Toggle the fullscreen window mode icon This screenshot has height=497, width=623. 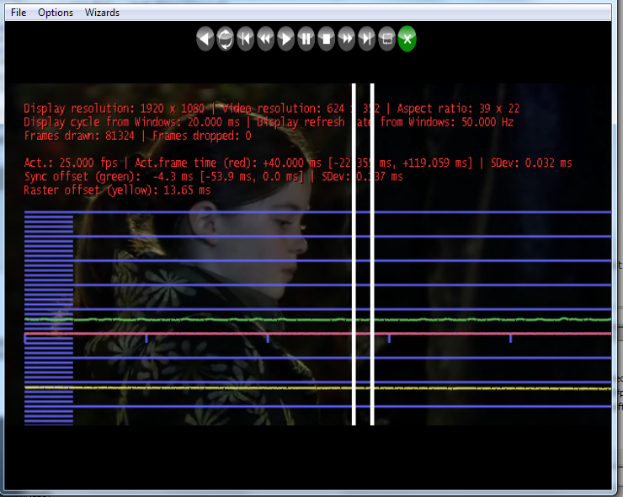click(x=387, y=39)
